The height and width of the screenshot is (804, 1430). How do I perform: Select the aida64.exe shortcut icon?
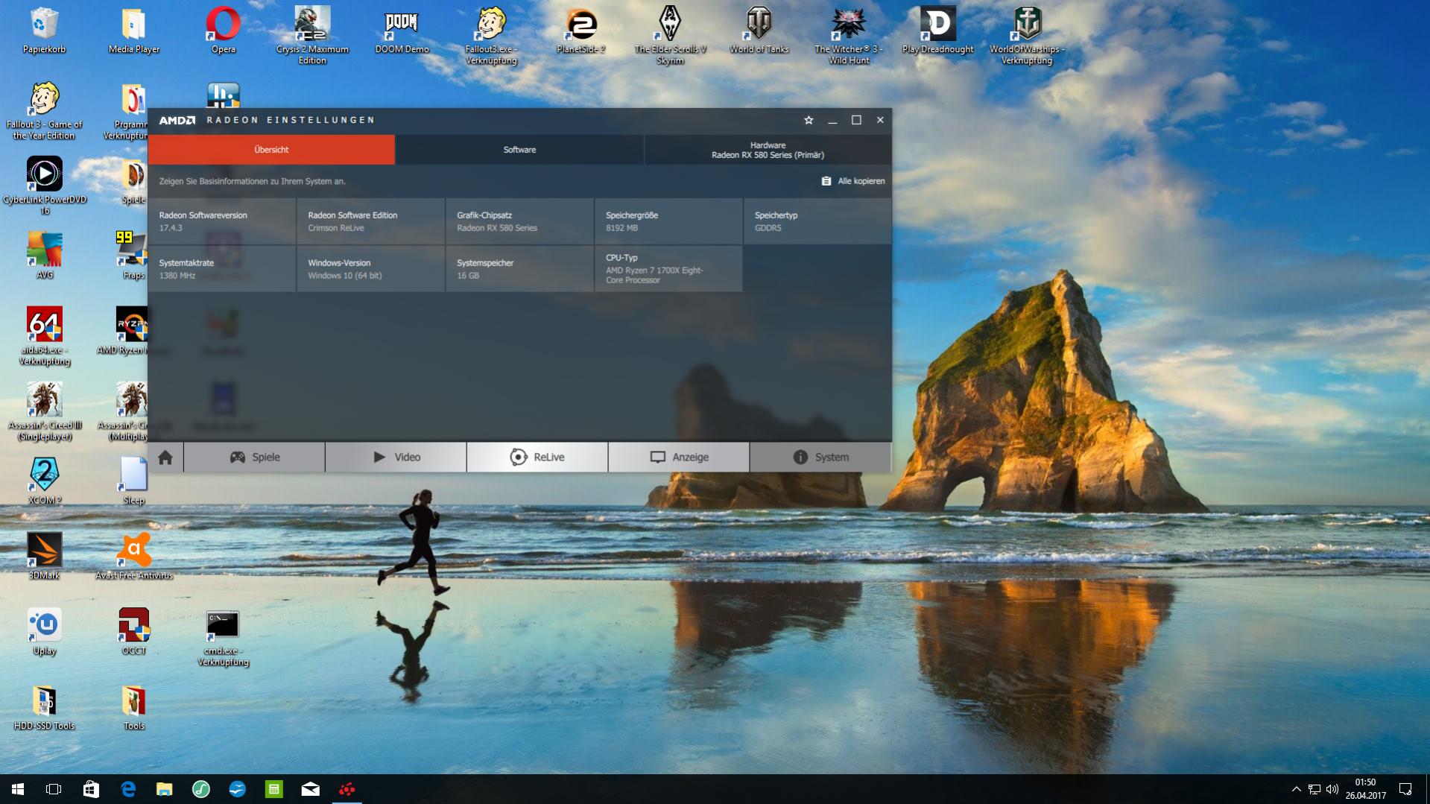point(45,337)
